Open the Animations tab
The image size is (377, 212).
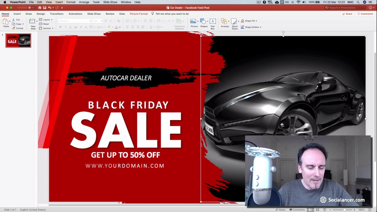(75, 14)
